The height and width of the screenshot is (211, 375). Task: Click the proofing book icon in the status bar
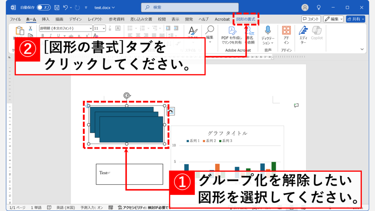[x=49, y=207]
